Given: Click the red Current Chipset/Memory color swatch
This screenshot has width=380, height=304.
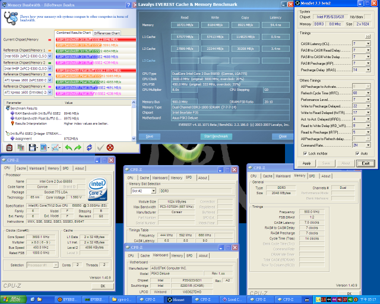Looking at the screenshot, I should click(50, 40).
